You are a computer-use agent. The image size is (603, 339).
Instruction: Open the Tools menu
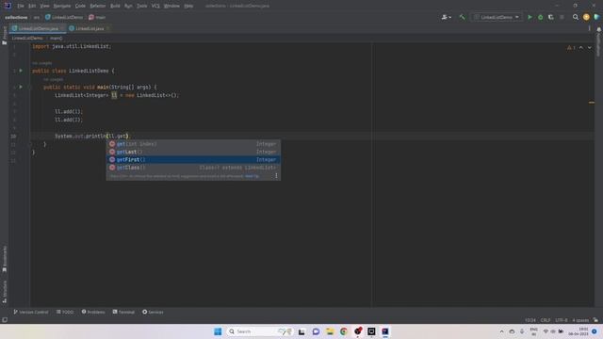point(142,6)
